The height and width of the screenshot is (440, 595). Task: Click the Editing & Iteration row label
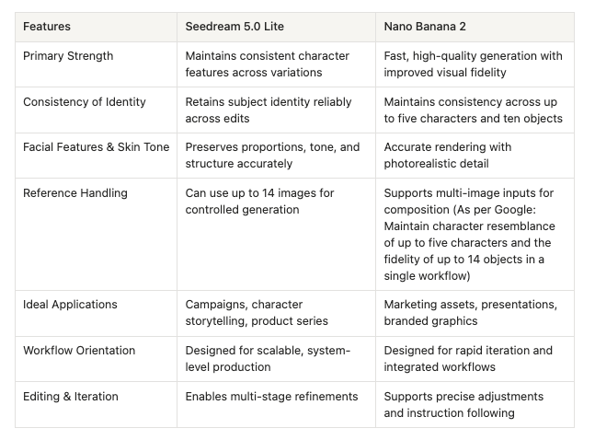point(71,397)
